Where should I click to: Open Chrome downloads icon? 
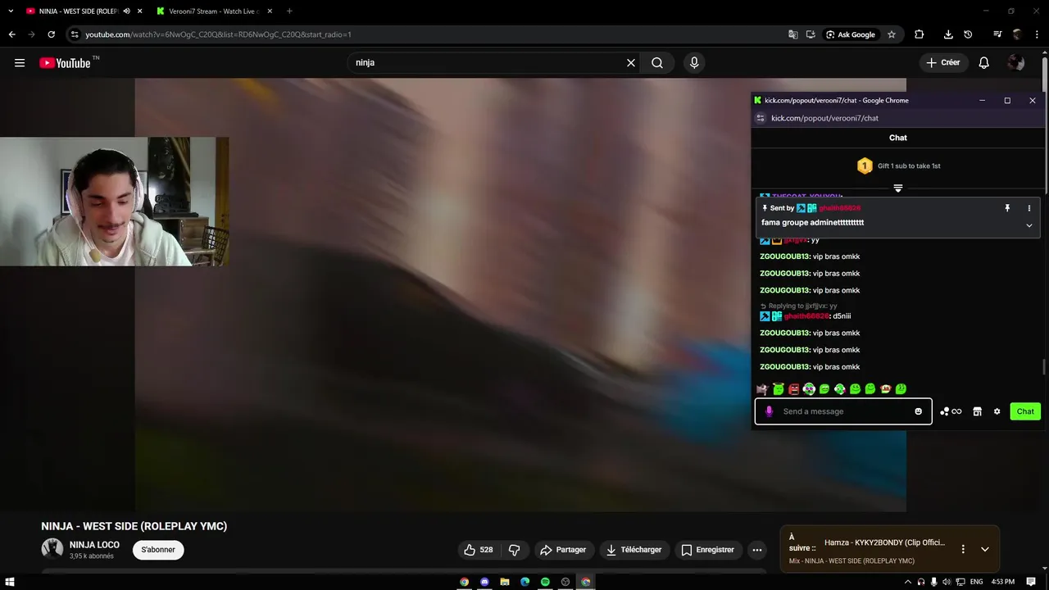click(x=948, y=34)
